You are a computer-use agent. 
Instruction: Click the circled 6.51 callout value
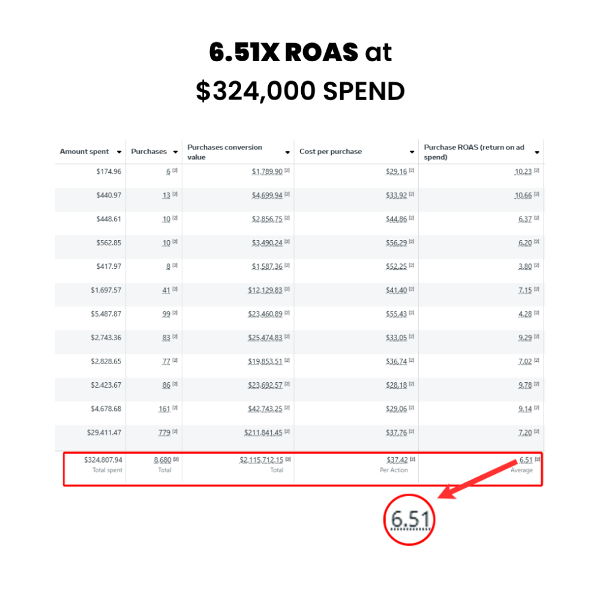point(410,519)
